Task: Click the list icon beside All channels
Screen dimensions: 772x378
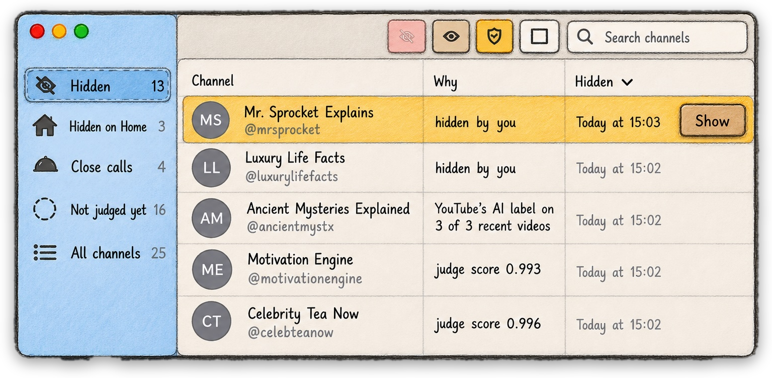Action: click(x=45, y=252)
